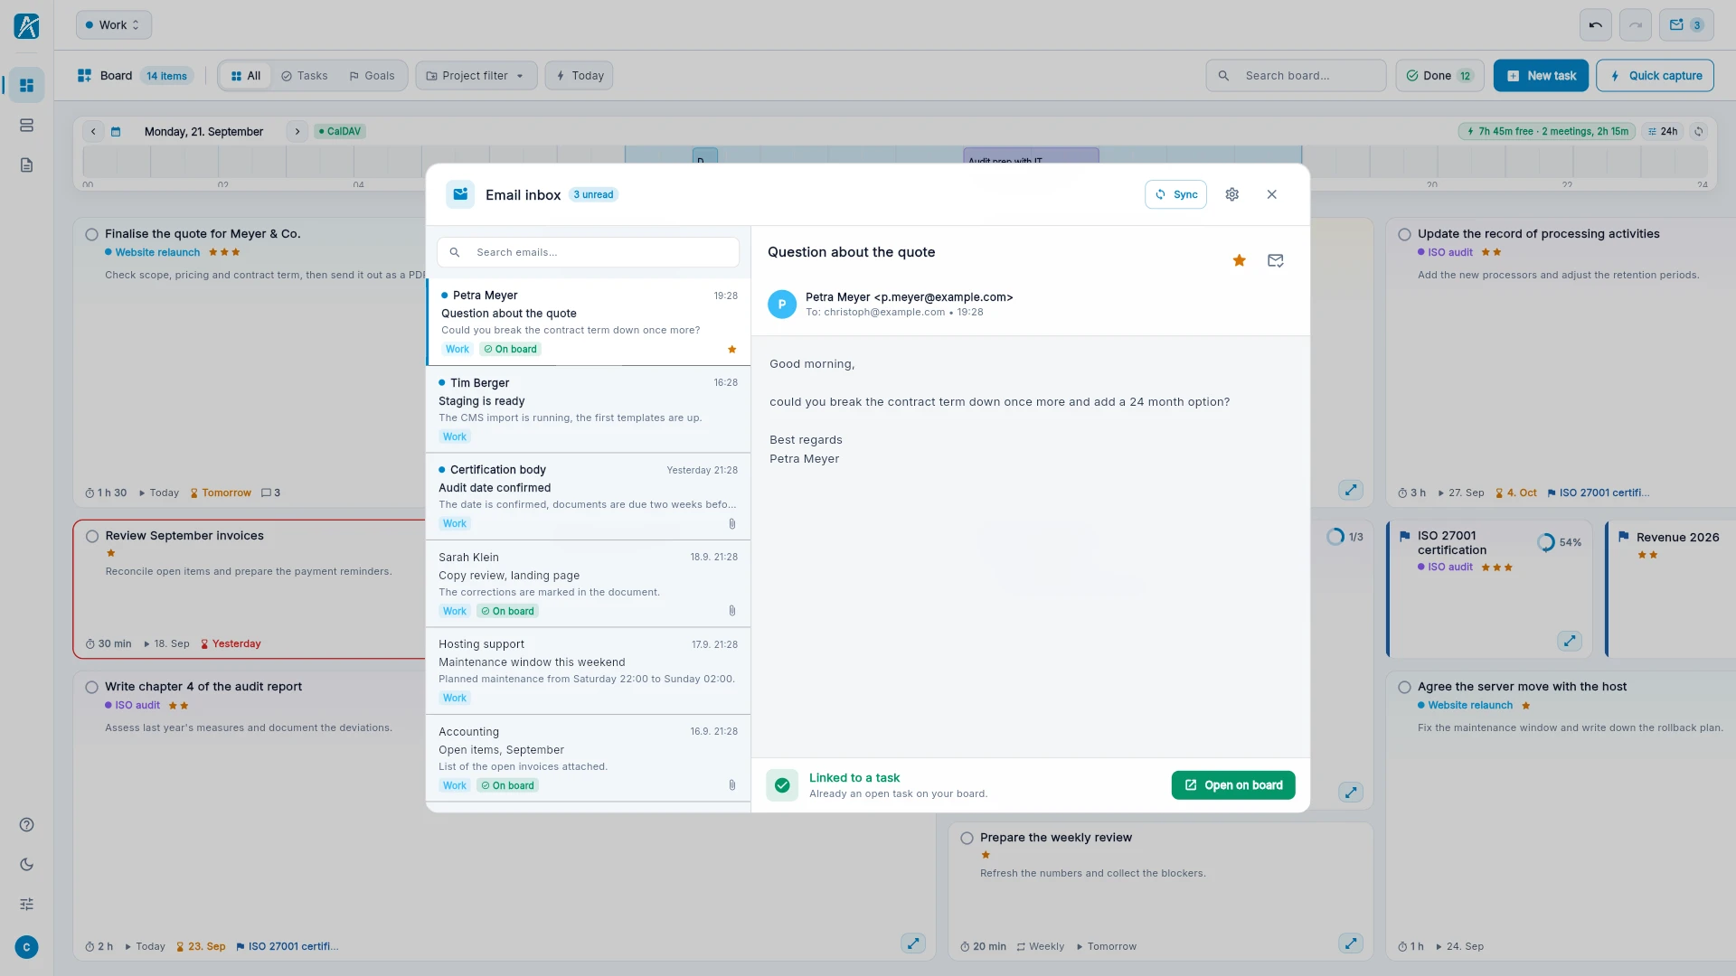
Task: Open the documents icon in left sidebar
Action: [26, 164]
